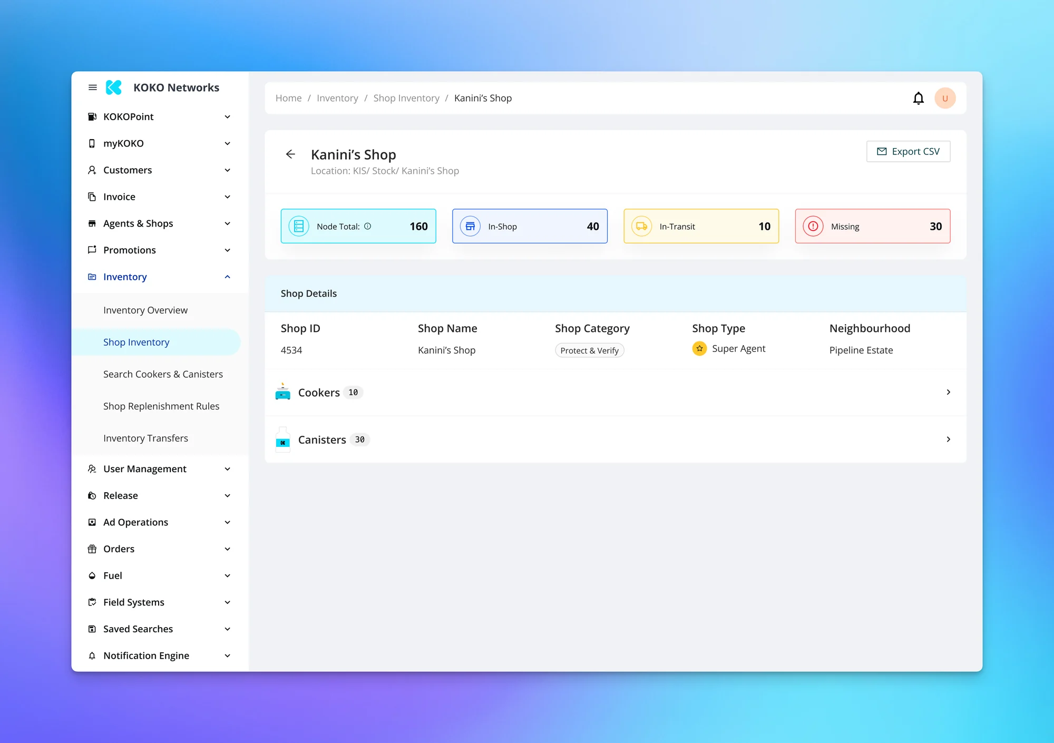
Task: Select the Shop Inventory sidebar item
Action: [156, 342]
